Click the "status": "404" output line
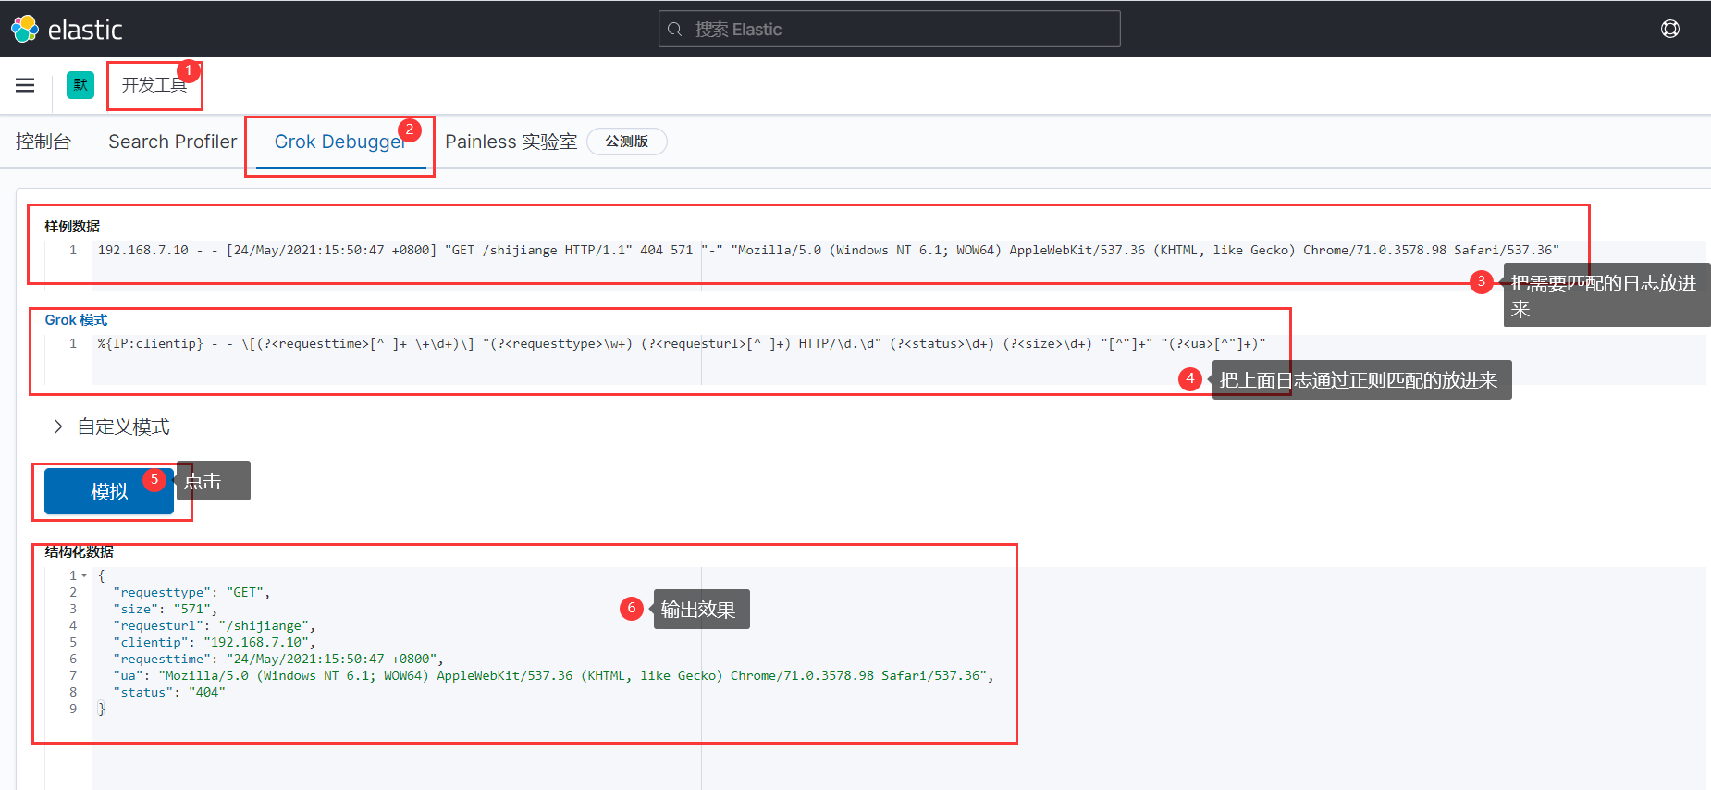Screen dimensions: 1711x790 tap(169, 692)
